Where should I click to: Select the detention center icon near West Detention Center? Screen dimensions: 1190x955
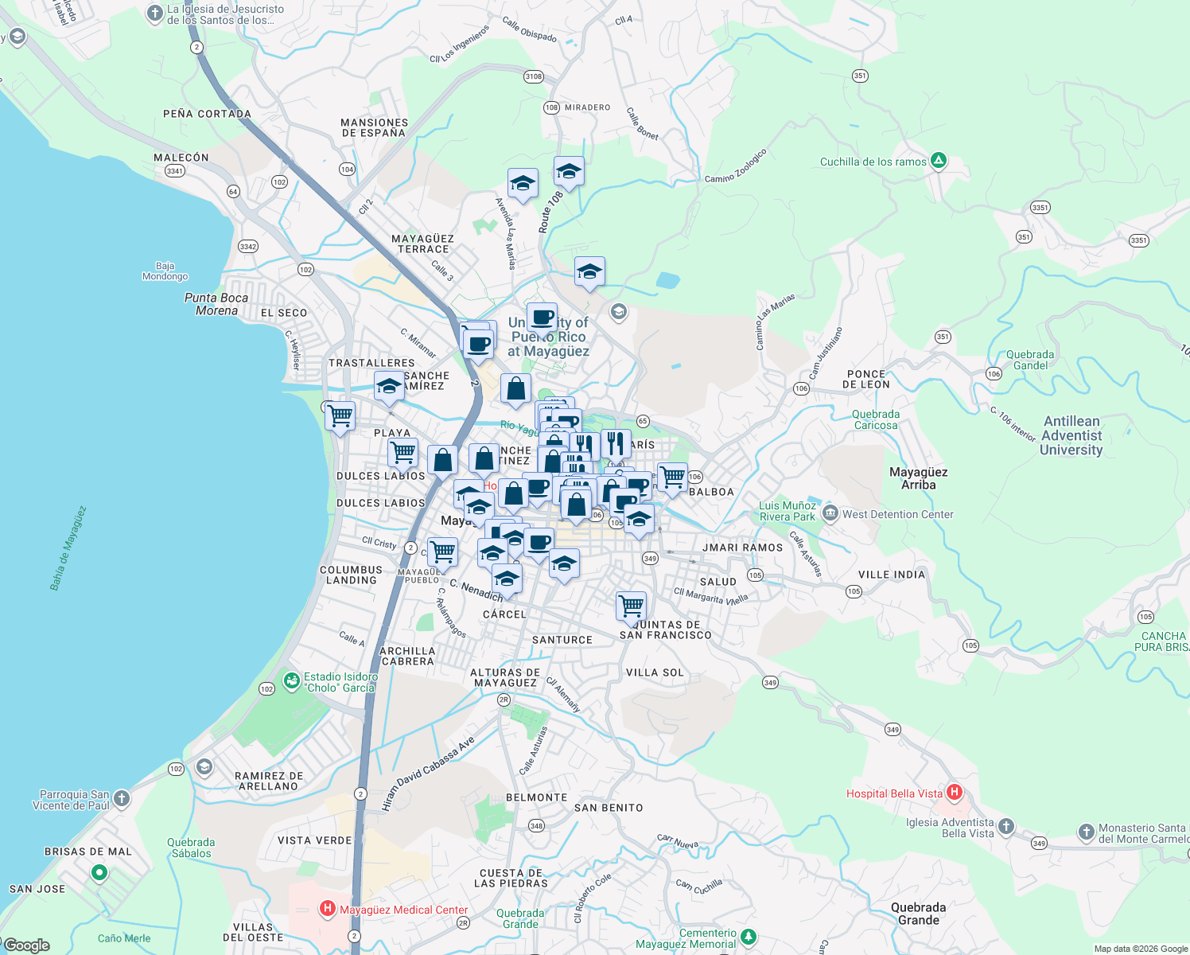(x=830, y=514)
